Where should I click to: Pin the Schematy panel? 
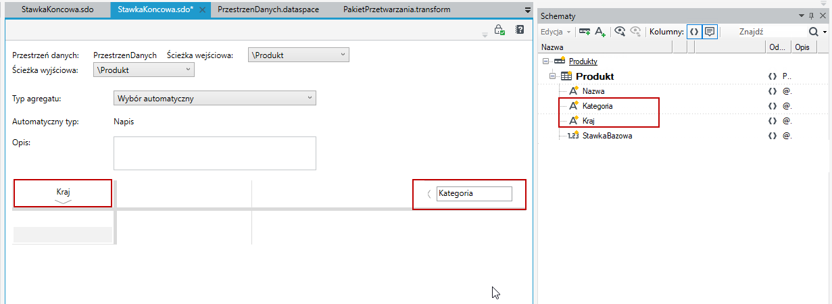click(x=812, y=16)
